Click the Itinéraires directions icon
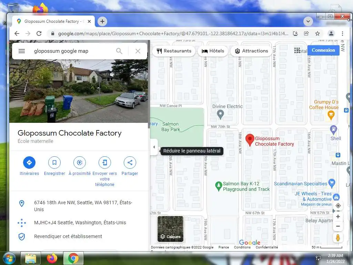Screen dimensions: 353x265 point(29,163)
